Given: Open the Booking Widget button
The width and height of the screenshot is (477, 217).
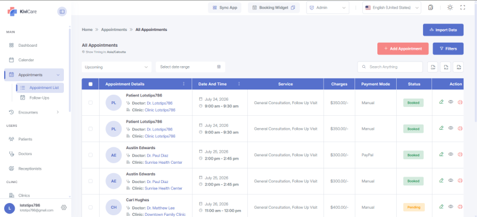Looking at the screenshot, I should tap(274, 8).
